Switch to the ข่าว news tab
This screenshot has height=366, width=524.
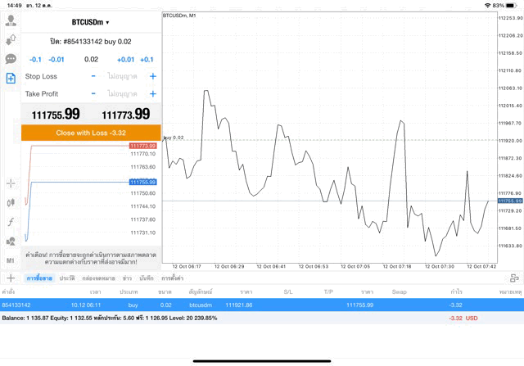[127, 278]
